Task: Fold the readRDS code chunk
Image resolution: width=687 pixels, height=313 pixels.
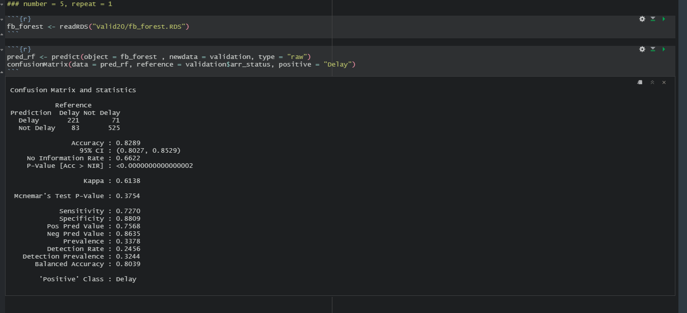Action: click(3, 19)
